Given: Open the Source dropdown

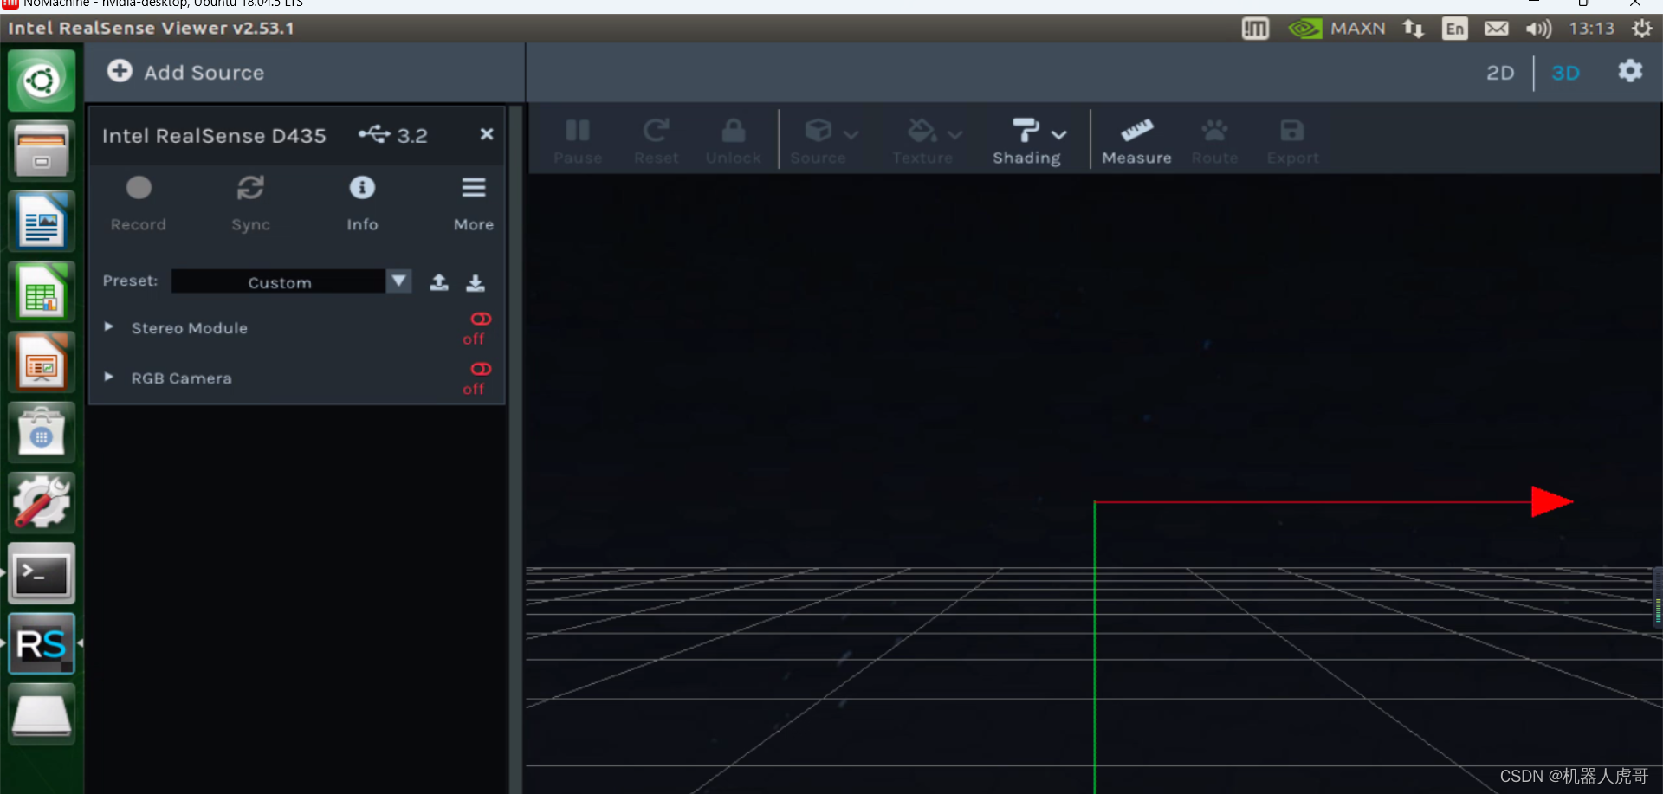Looking at the screenshot, I should coord(824,141).
